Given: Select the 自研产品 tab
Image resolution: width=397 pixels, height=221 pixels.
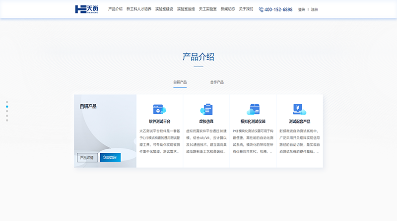Looking at the screenshot, I should [x=180, y=82].
